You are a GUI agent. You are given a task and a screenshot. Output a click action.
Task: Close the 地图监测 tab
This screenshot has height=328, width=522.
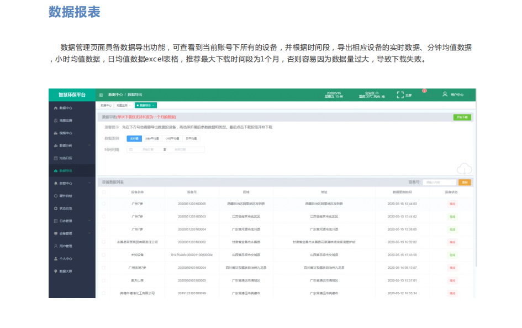coord(130,105)
